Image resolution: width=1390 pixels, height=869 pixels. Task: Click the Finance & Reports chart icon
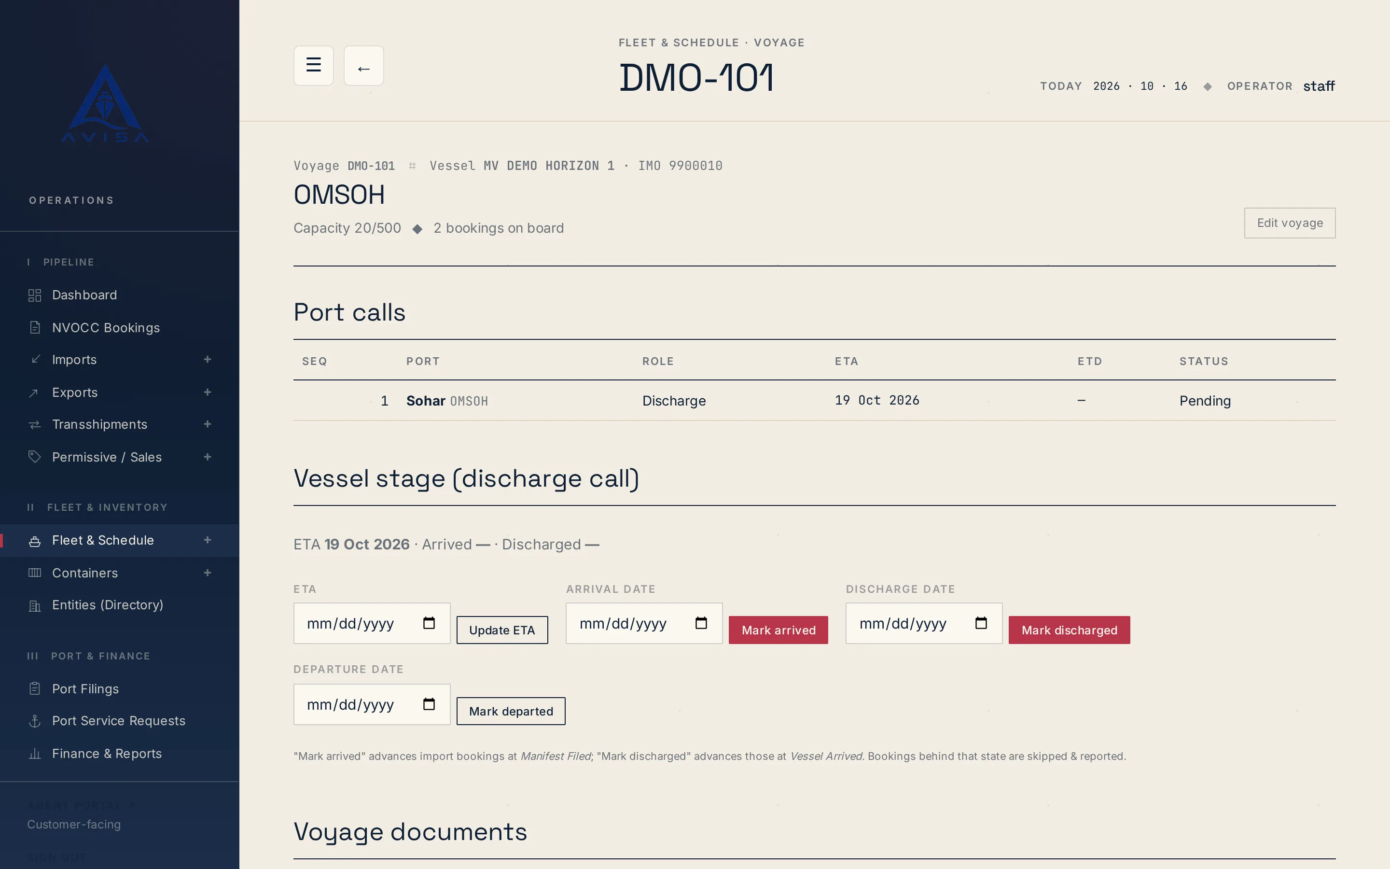(34, 754)
